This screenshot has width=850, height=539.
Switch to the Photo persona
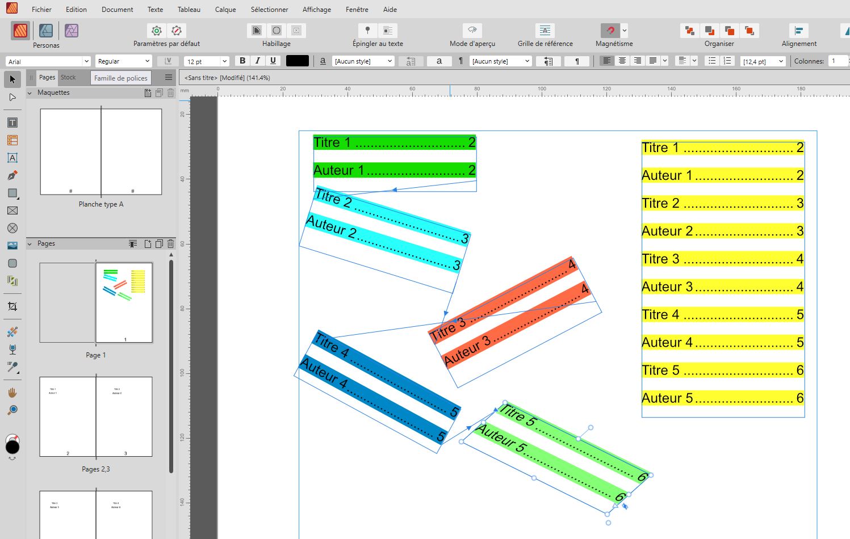(72, 31)
